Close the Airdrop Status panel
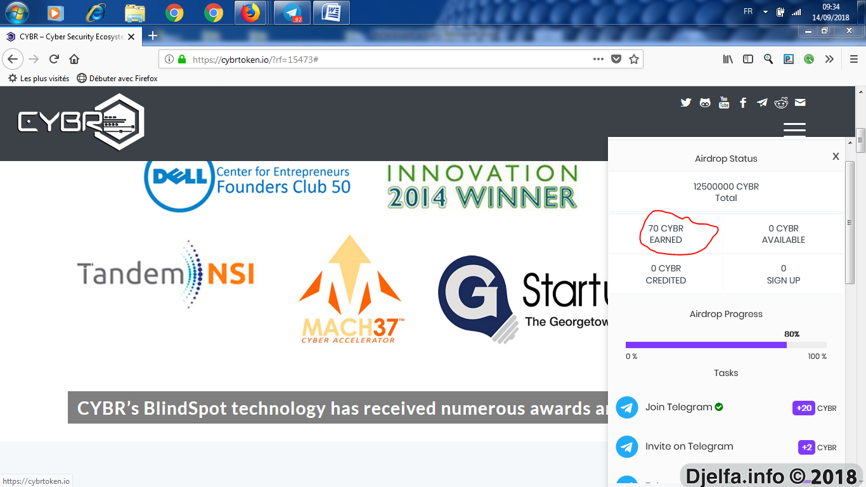866x487 pixels. pos(836,157)
